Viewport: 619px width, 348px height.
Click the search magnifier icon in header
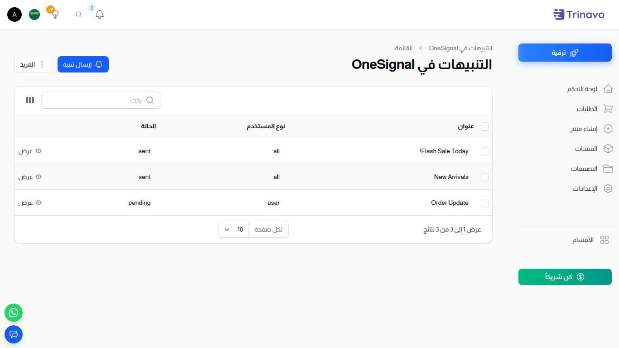pos(79,14)
